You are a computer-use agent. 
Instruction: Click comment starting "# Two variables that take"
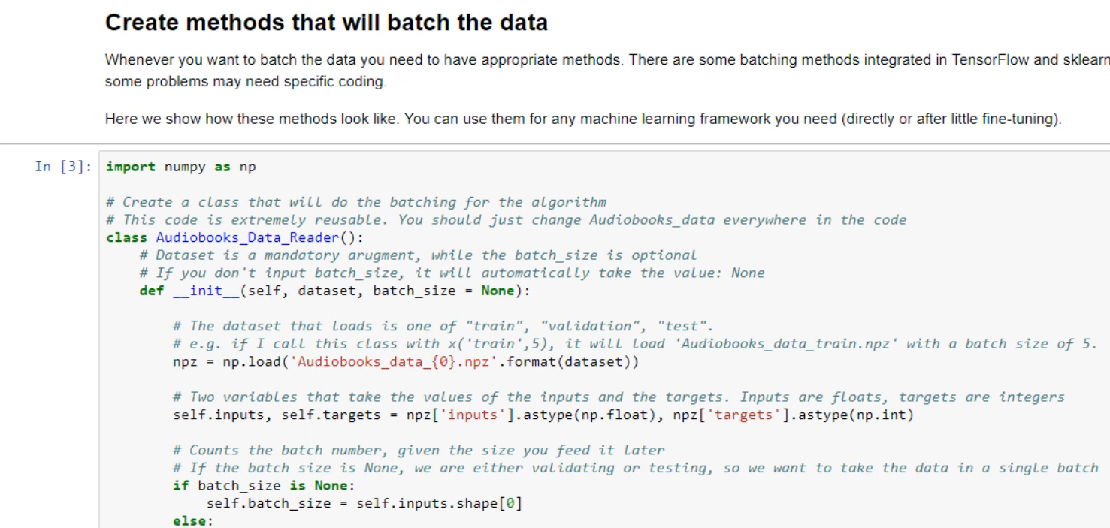coord(619,397)
